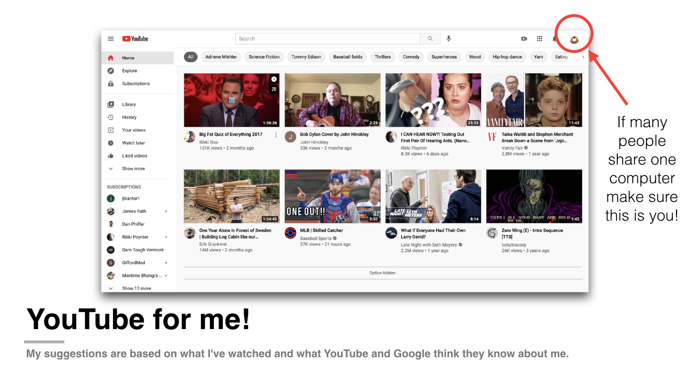The height and width of the screenshot is (388, 690).
Task: Open the create video camera icon
Action: pyautogui.click(x=524, y=39)
